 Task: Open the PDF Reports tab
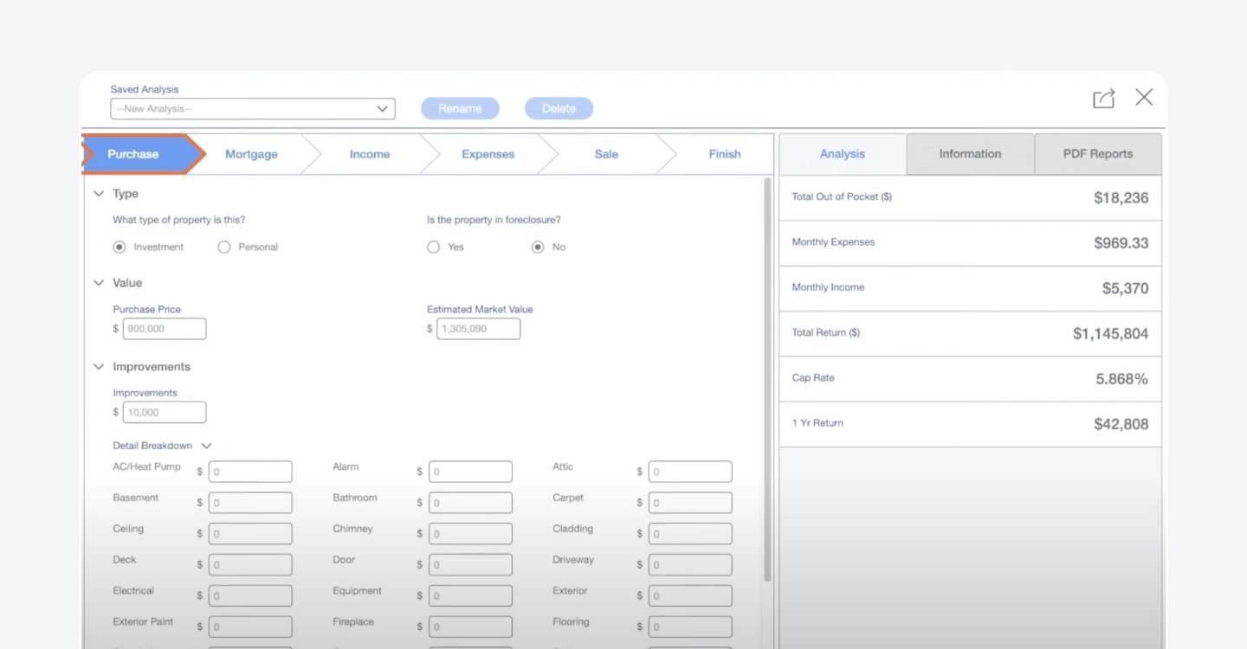1097,153
